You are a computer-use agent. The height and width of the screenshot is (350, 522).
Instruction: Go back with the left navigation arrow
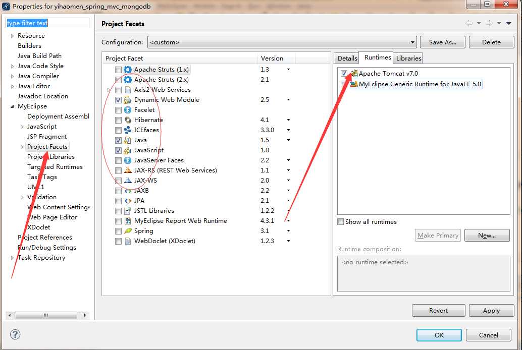pos(468,23)
